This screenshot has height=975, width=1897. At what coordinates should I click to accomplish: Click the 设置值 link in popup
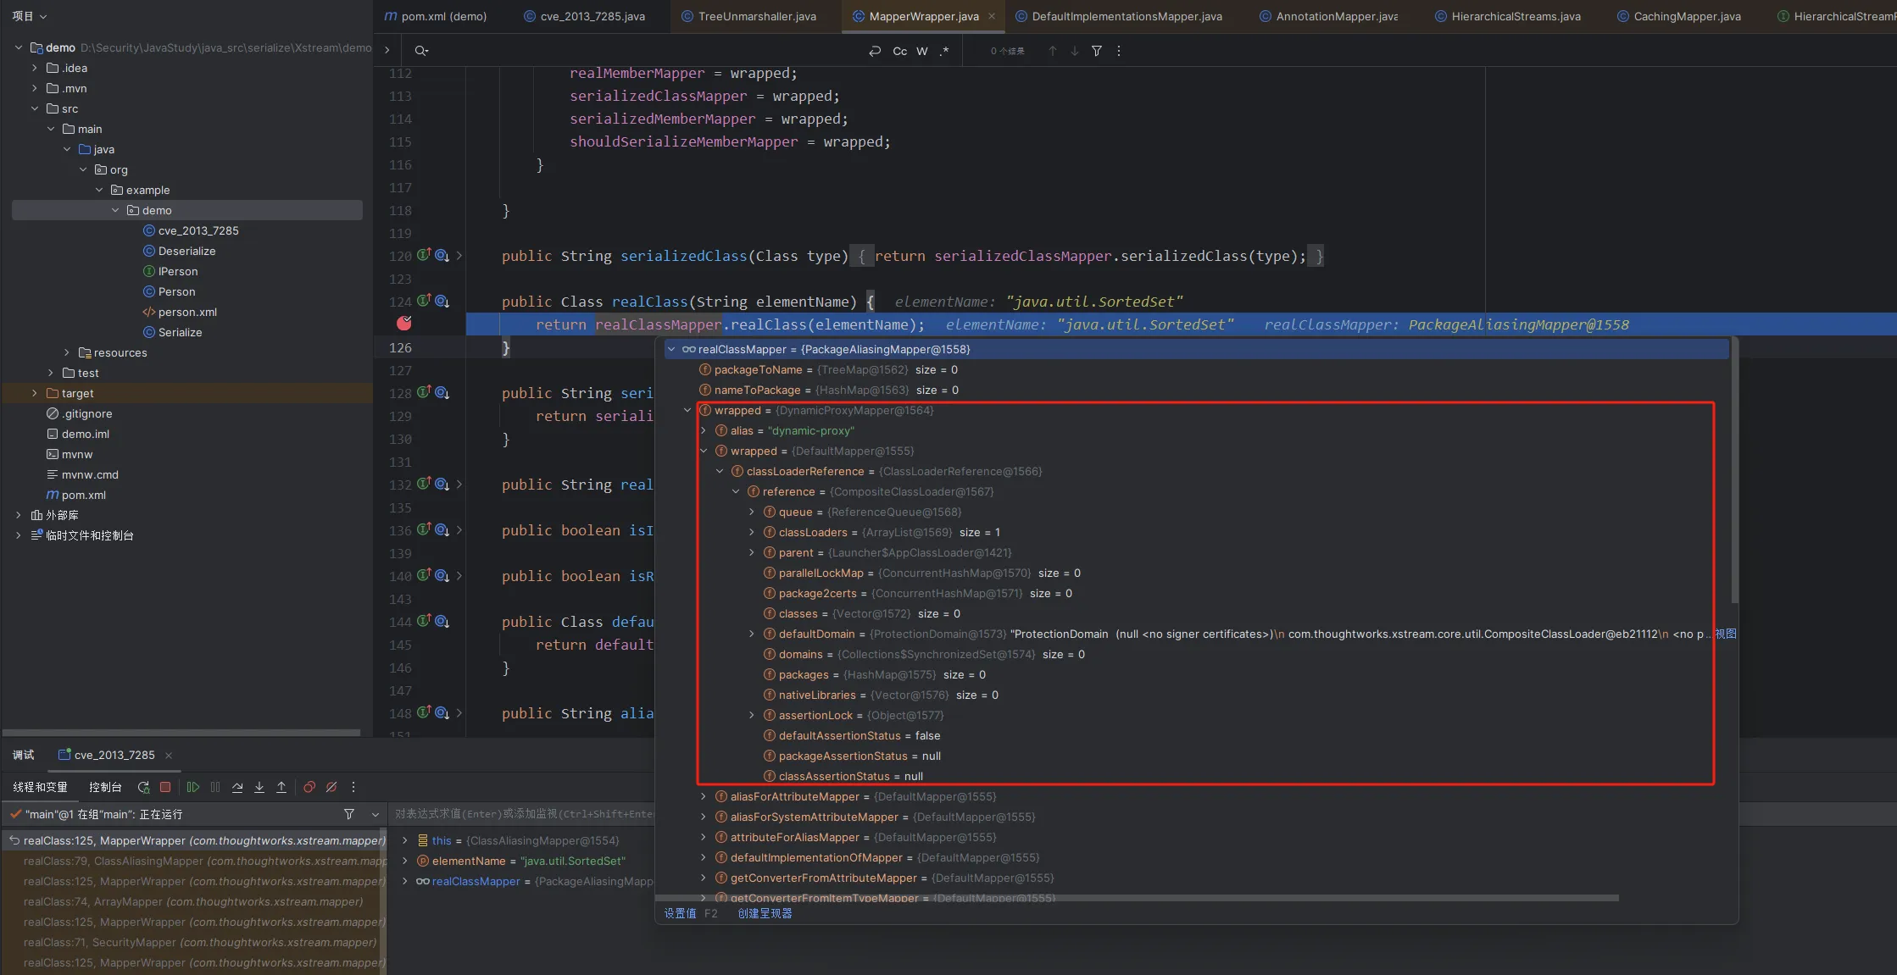[680, 913]
